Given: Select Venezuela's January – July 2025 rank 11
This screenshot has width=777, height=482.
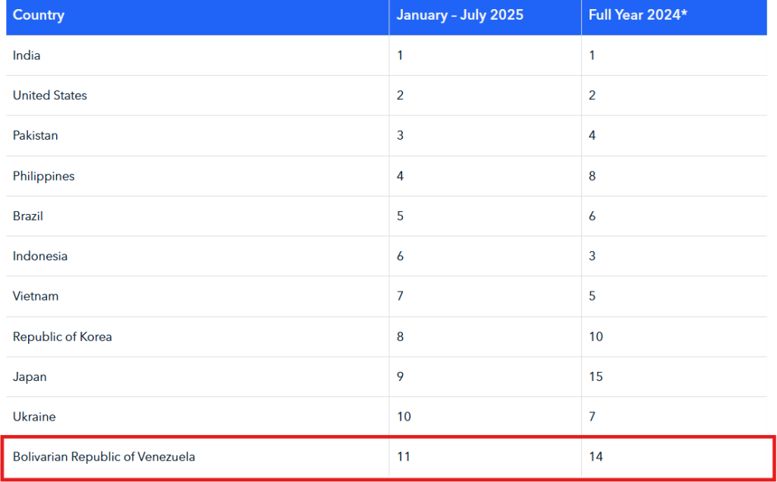Looking at the screenshot, I should click(403, 457).
